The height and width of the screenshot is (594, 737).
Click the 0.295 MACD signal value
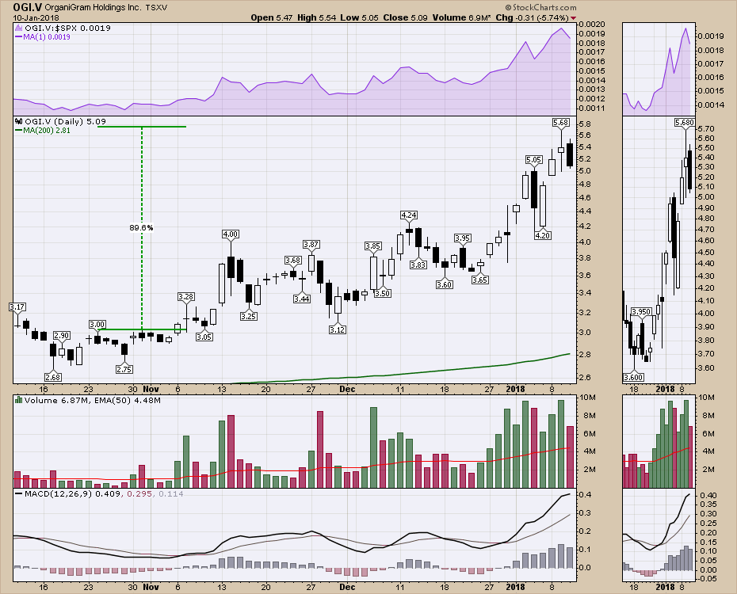coord(139,493)
